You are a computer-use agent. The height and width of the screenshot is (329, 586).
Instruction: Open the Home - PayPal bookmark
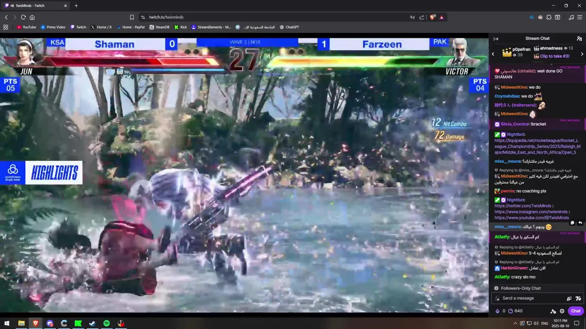tap(130, 27)
